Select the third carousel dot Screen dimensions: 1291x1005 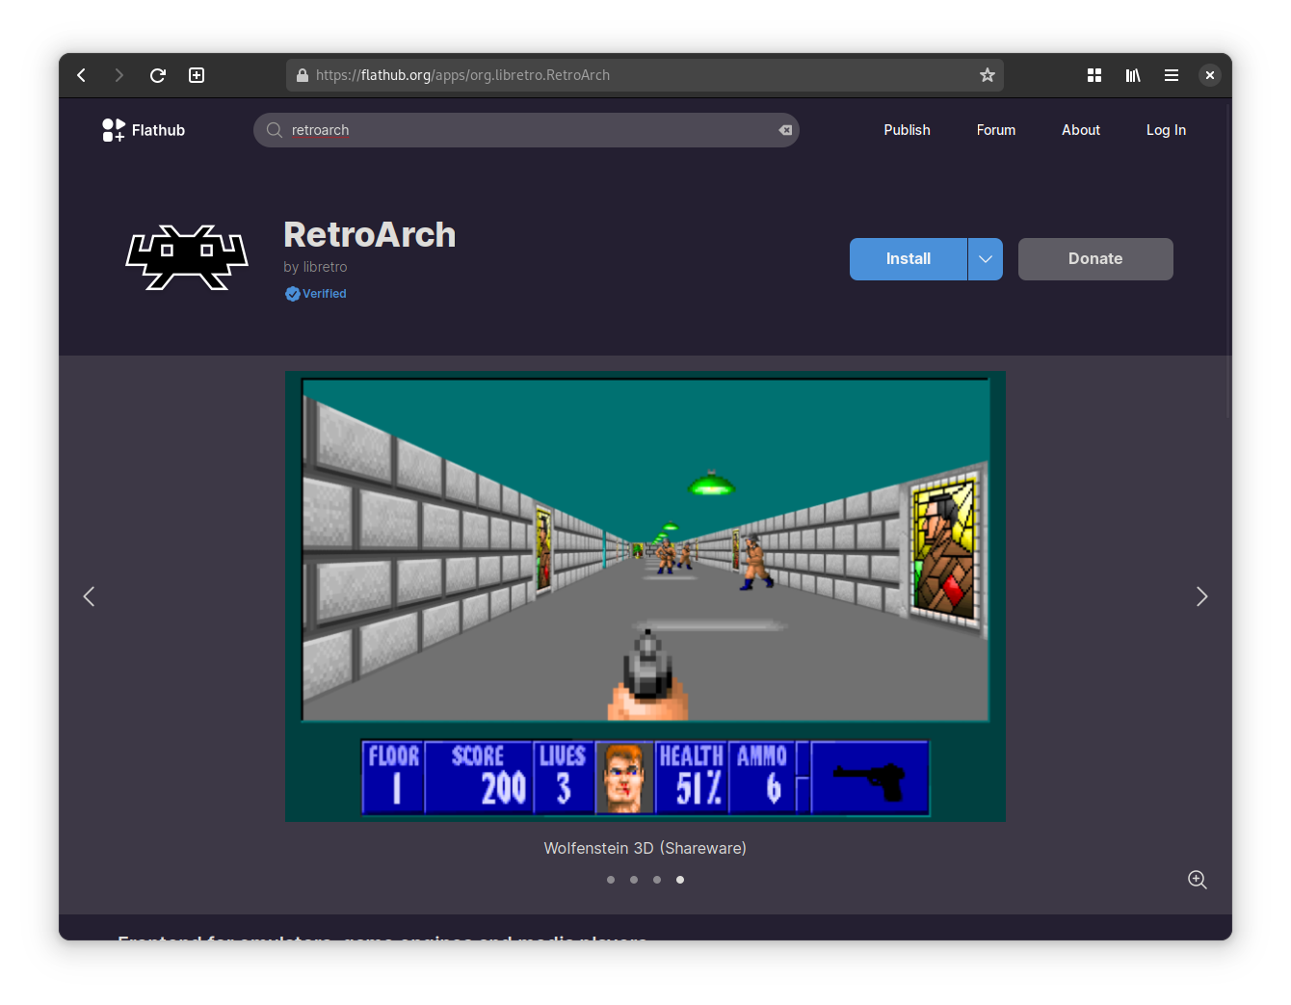coord(657,880)
